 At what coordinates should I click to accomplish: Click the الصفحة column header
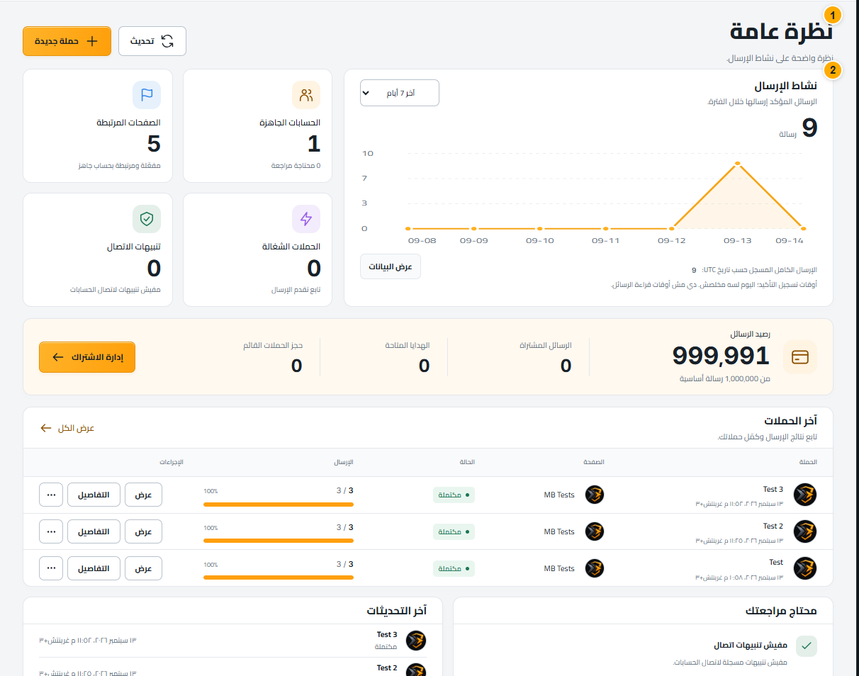point(594,462)
